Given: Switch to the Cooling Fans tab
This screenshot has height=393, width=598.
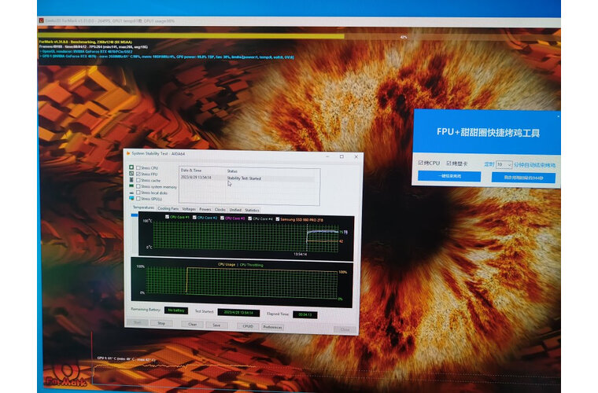Looking at the screenshot, I should 168,209.
